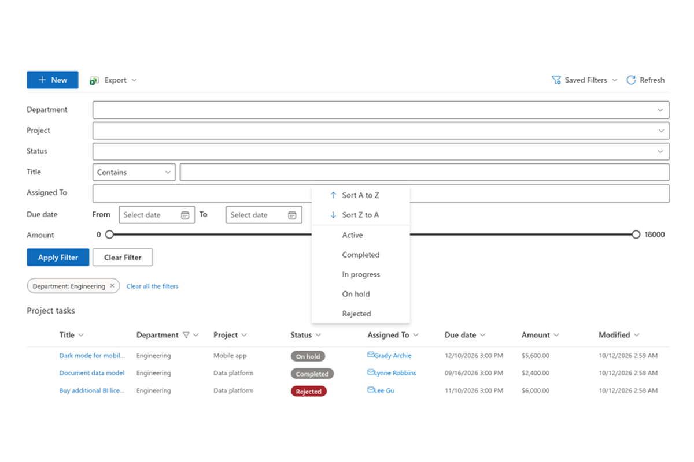Viewport: 694px width, 462px height.
Task: Click the To Select date field
Action: pos(264,215)
